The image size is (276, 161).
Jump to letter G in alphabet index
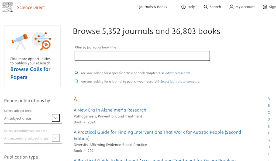click(x=268, y=140)
